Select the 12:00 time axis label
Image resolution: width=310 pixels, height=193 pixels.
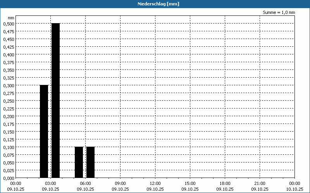pyautogui.click(x=155, y=183)
